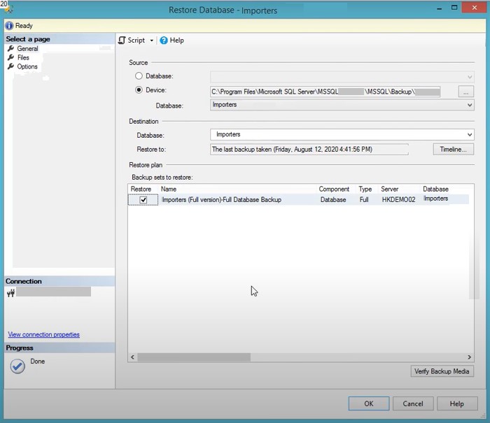
Task: Open Help via the question mark icon
Action: 164,41
